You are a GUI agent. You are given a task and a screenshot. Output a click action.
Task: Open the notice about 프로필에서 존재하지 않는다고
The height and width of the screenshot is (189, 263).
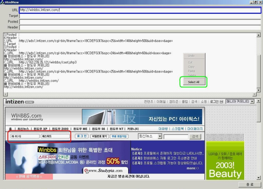168,153
